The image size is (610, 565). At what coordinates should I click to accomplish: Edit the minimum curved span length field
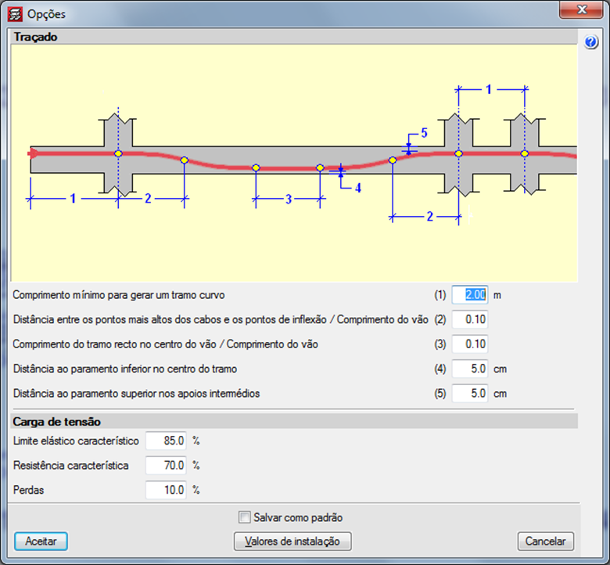click(x=470, y=295)
